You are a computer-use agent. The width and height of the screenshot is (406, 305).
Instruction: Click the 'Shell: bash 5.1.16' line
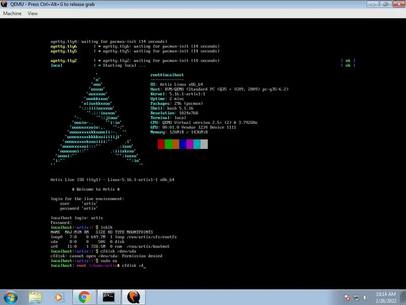point(172,108)
